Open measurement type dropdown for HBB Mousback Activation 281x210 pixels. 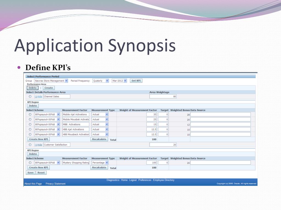click(100, 135)
